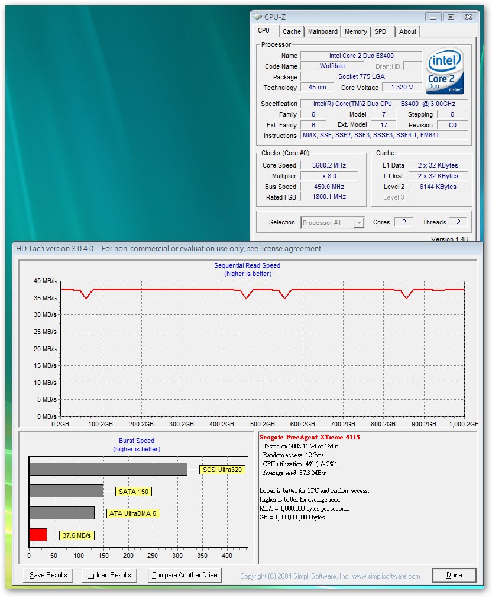Click the 37.6 MB/s yellow label
The height and width of the screenshot is (597, 492).
77,535
